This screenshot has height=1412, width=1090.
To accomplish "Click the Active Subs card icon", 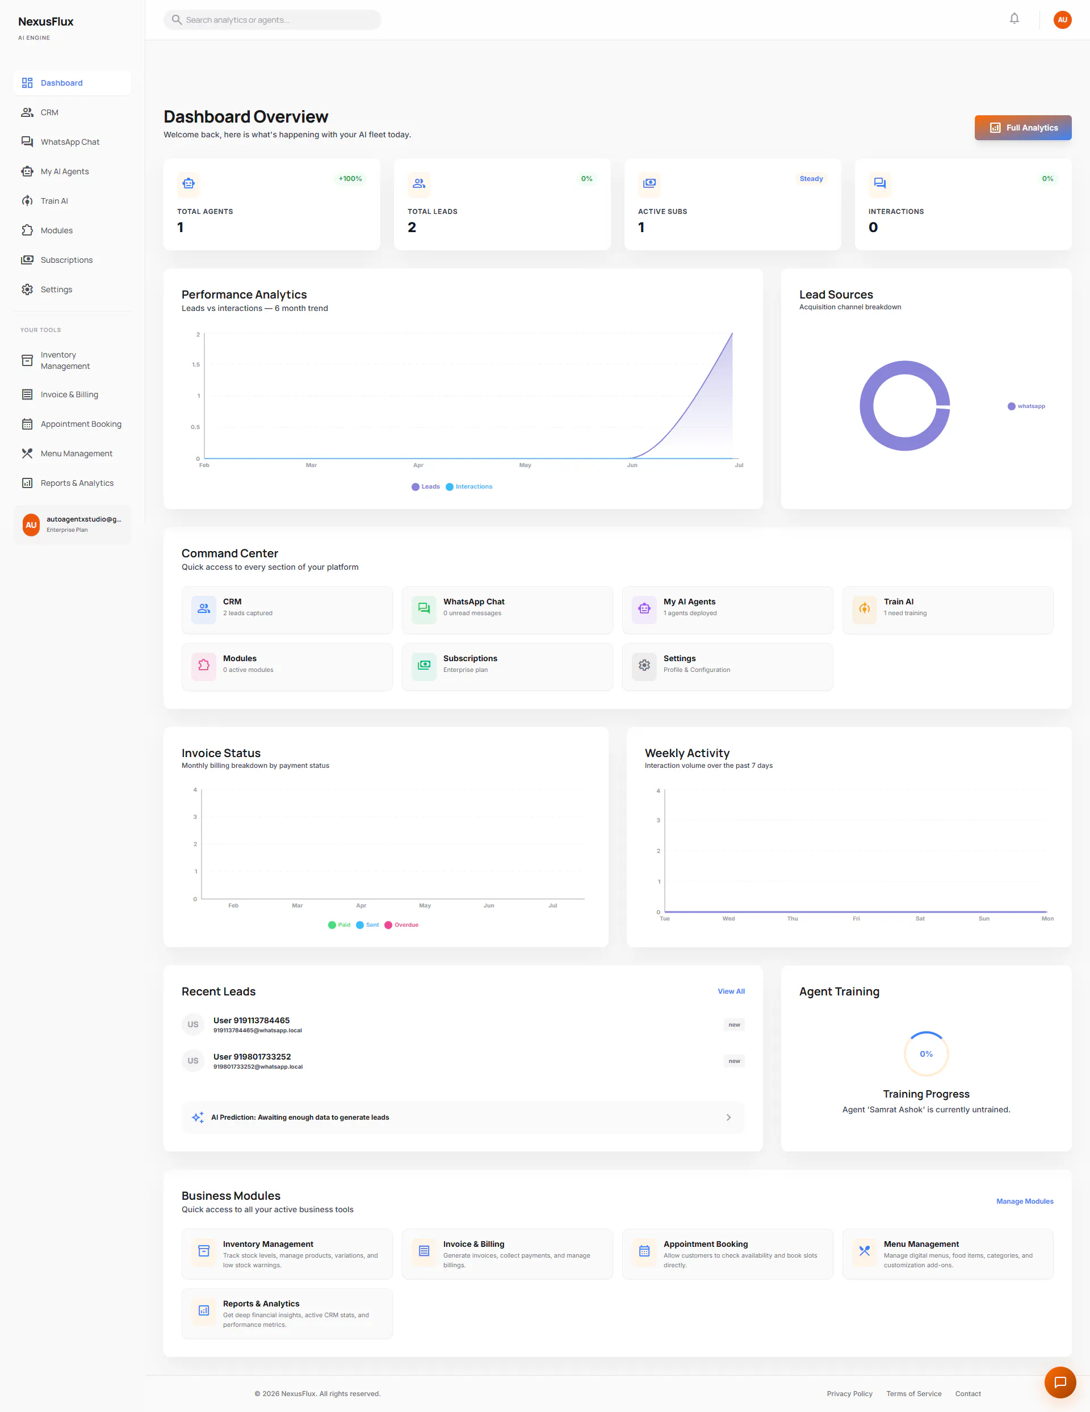I will tap(649, 184).
